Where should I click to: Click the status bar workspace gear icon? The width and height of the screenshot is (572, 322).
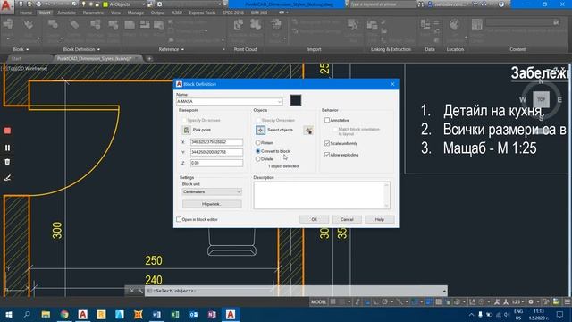point(531,301)
